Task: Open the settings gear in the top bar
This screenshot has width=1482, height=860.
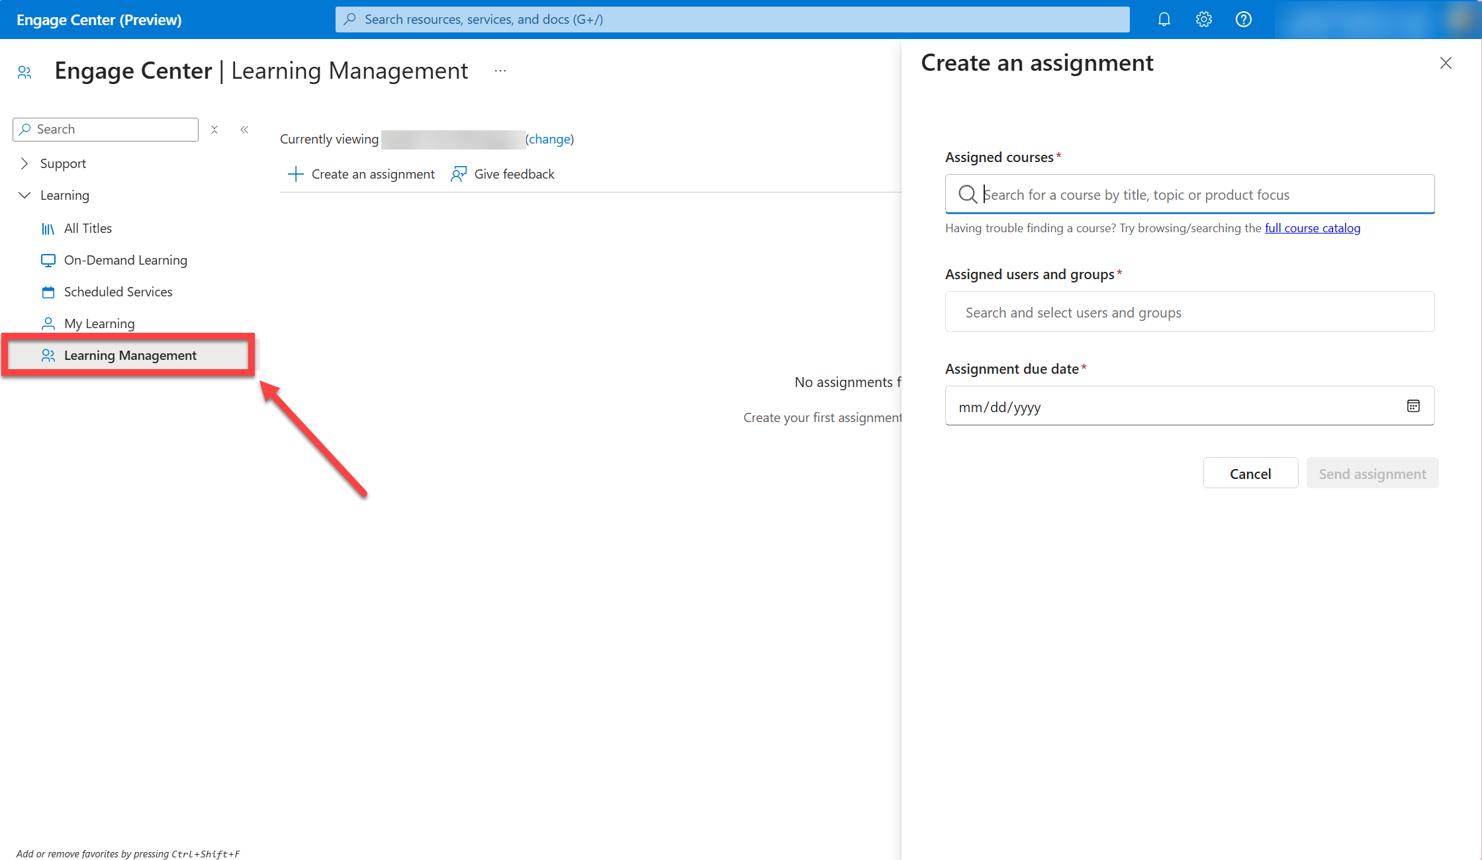Action: click(1203, 19)
